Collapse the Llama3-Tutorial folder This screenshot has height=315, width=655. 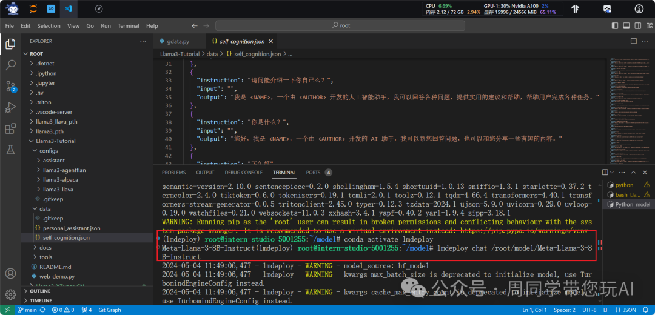pyautogui.click(x=55, y=141)
